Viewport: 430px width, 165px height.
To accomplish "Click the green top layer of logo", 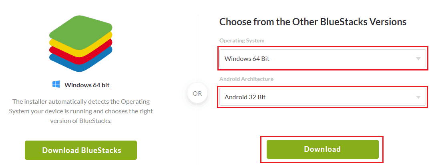I will pos(81,32).
